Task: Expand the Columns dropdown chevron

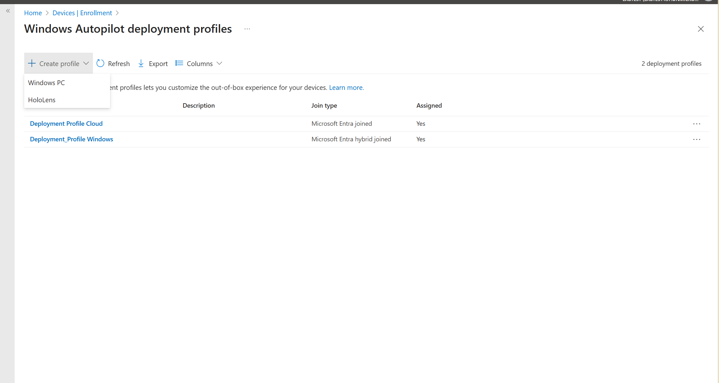Action: pyautogui.click(x=219, y=63)
